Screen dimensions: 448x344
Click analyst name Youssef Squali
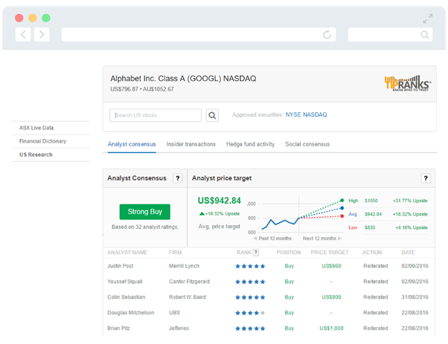tap(125, 282)
